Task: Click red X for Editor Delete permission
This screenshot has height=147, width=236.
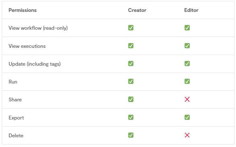Action: point(187,135)
